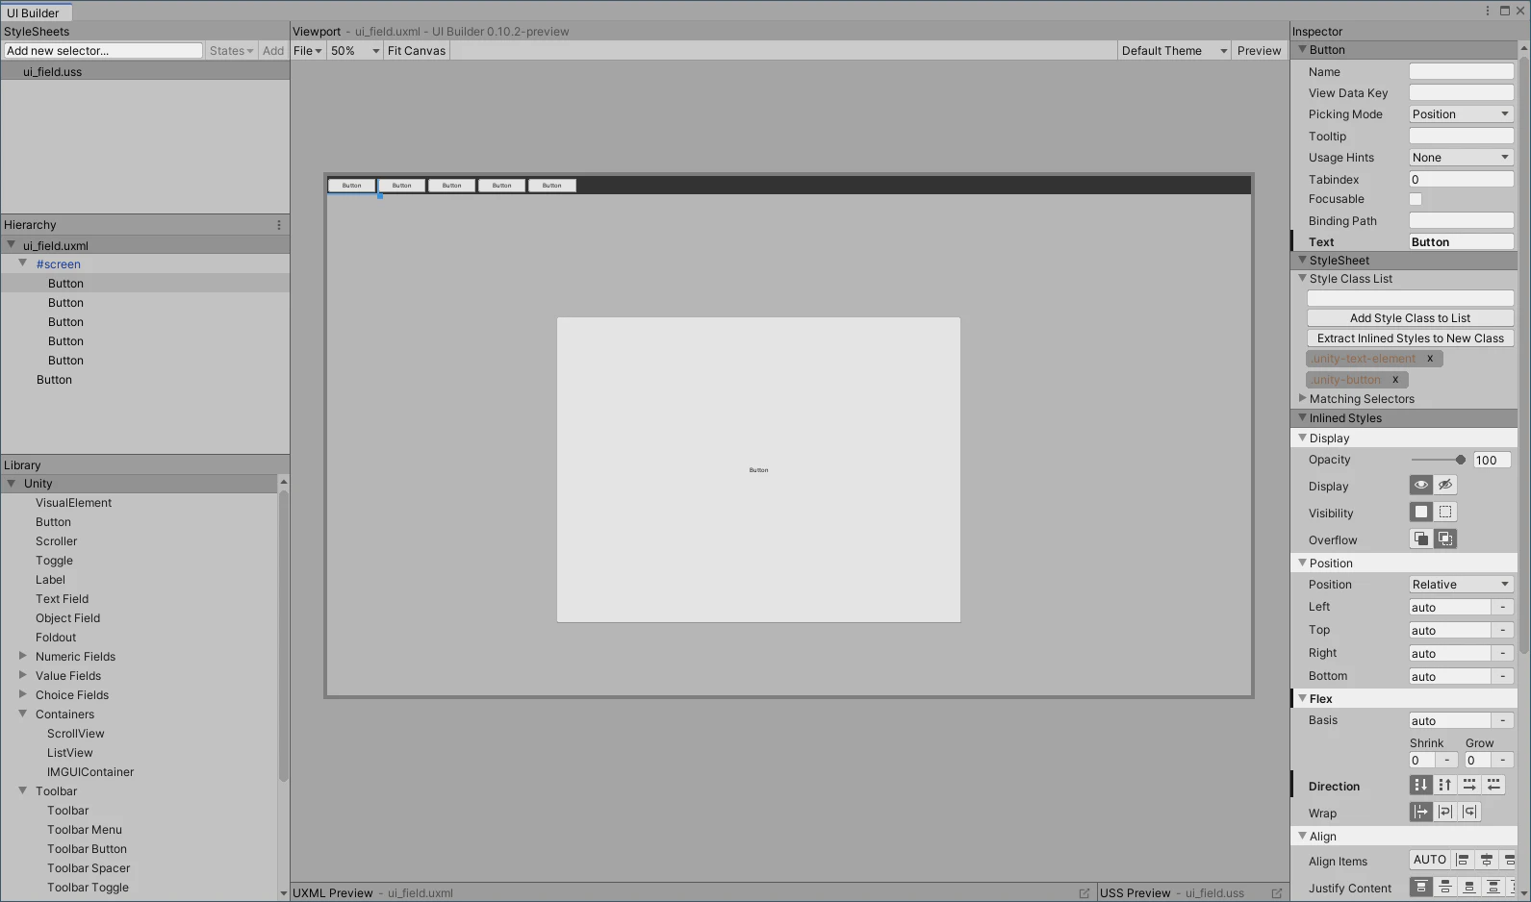Click Extract Inlined Styles to New Class
Screen dimensions: 1531x902
point(1410,338)
